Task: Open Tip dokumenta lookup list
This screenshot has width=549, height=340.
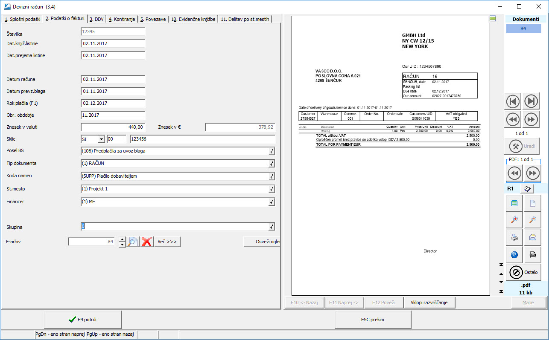Action: 272,164
